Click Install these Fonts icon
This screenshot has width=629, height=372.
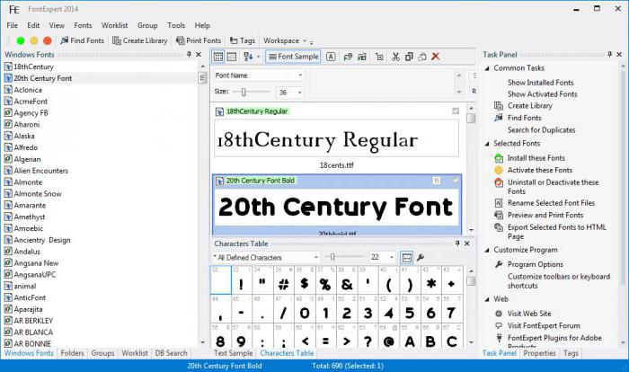[499, 158]
